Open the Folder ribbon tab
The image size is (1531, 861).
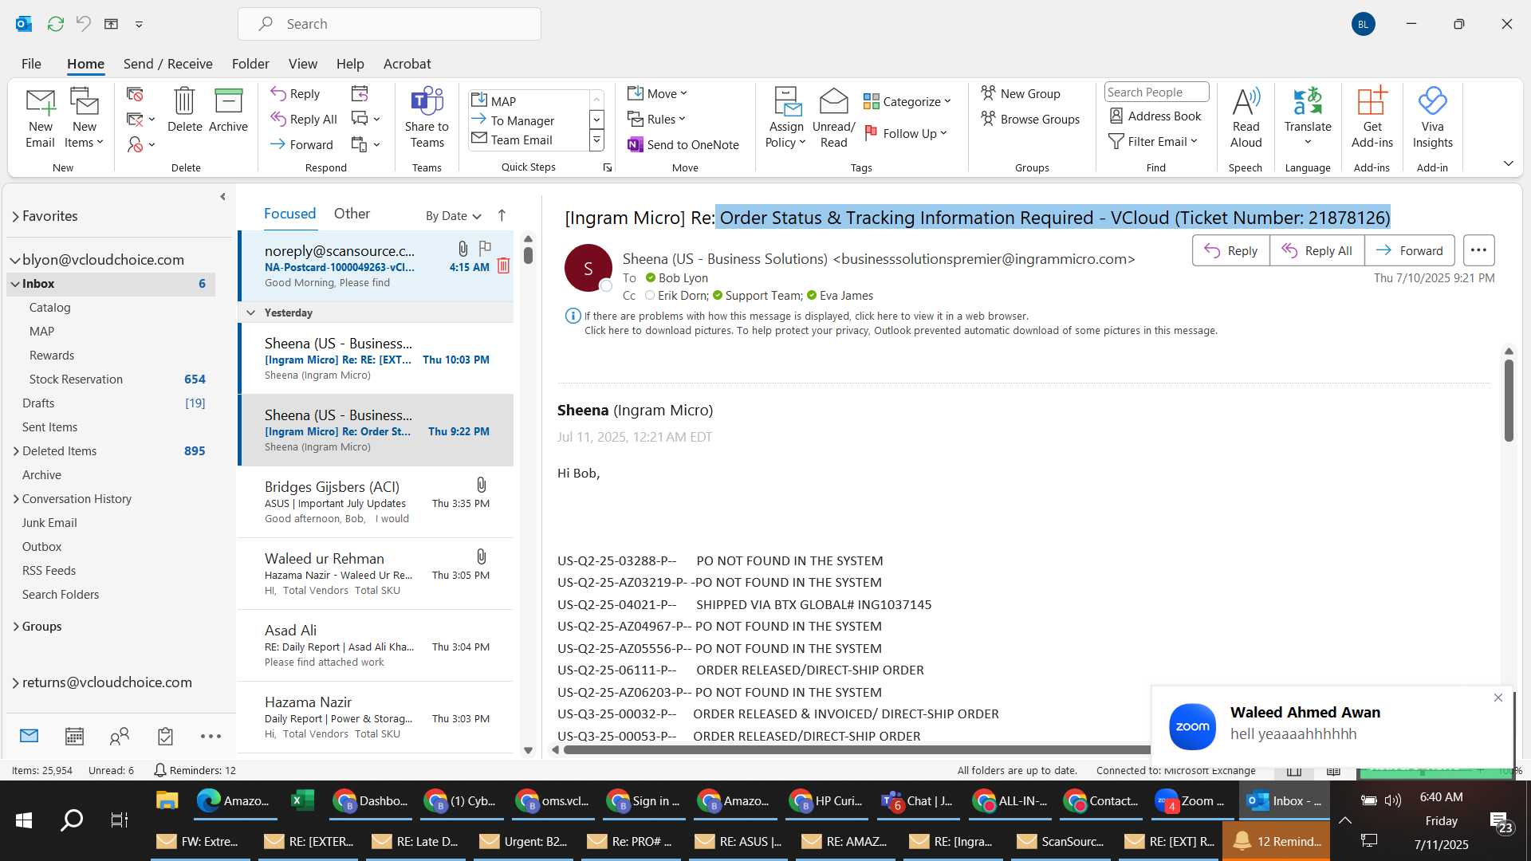(x=250, y=63)
